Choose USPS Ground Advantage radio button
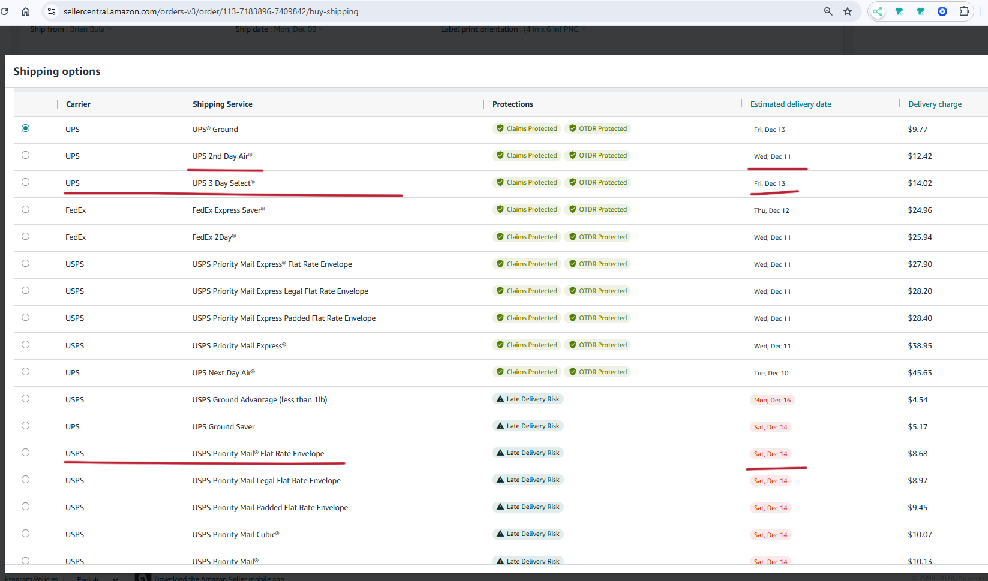988x581 pixels. (25, 399)
